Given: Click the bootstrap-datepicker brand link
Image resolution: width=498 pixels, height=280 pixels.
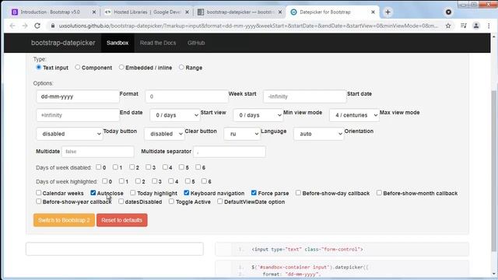Looking at the screenshot, I should (63, 43).
